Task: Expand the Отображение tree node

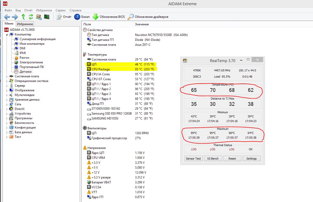Action: (7, 90)
